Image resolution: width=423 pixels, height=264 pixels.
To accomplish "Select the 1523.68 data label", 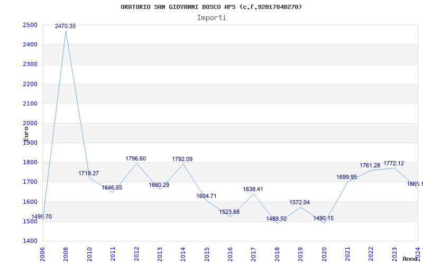I will pos(229,212).
